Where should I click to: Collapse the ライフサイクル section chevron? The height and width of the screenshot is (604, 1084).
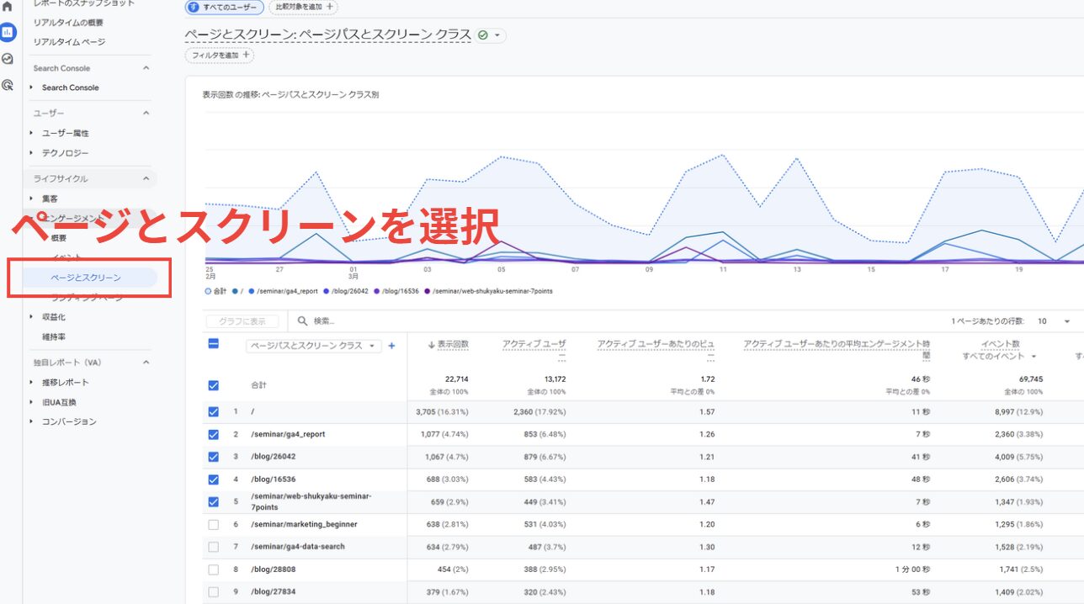click(x=145, y=178)
